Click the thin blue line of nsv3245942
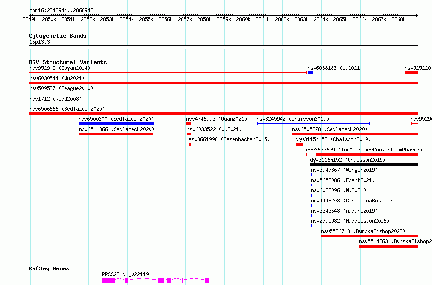The image size is (432, 285). (x=313, y=124)
